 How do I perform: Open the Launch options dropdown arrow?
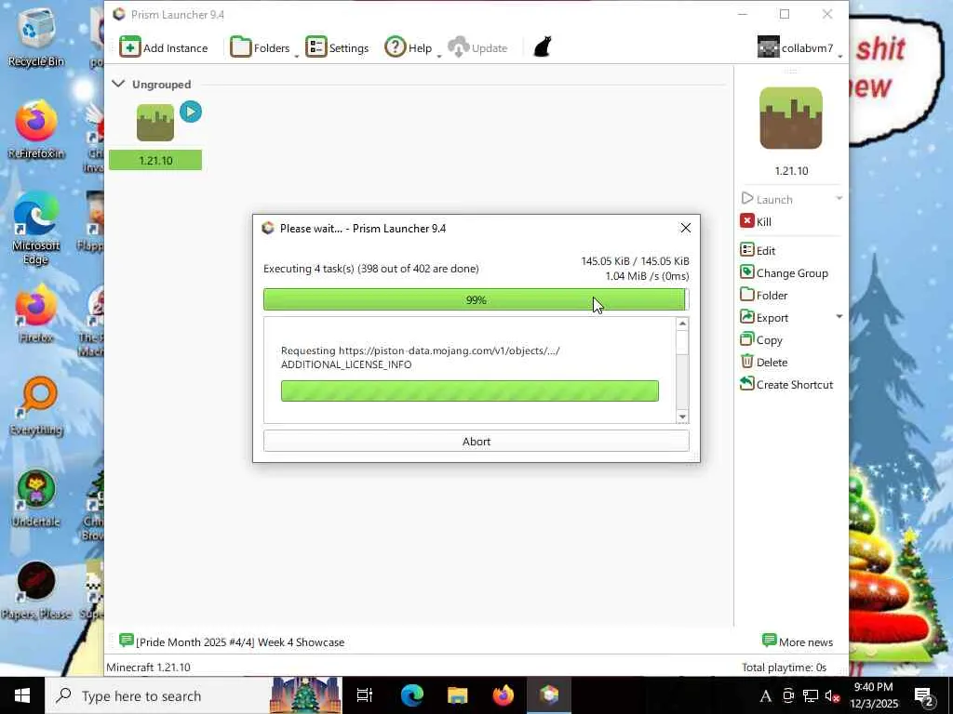point(839,199)
